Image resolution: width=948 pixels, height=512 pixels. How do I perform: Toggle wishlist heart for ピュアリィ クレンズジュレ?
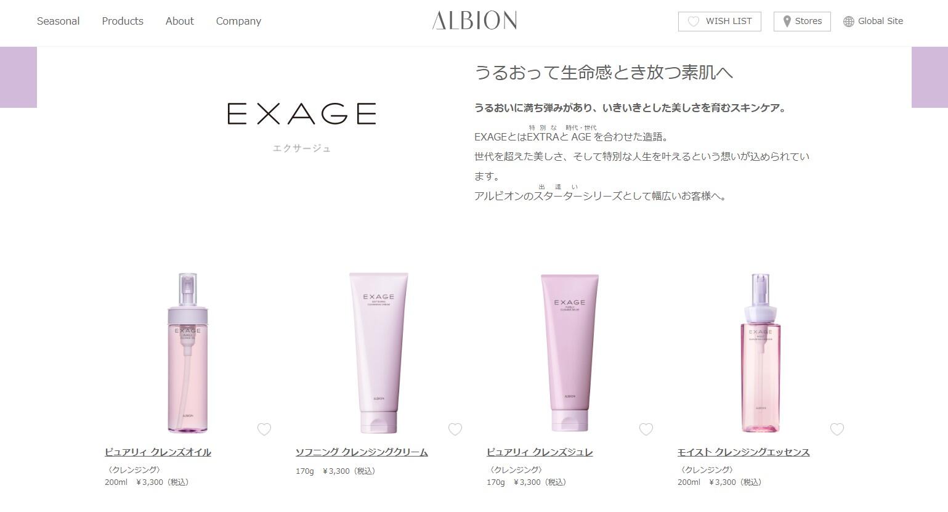tap(646, 429)
